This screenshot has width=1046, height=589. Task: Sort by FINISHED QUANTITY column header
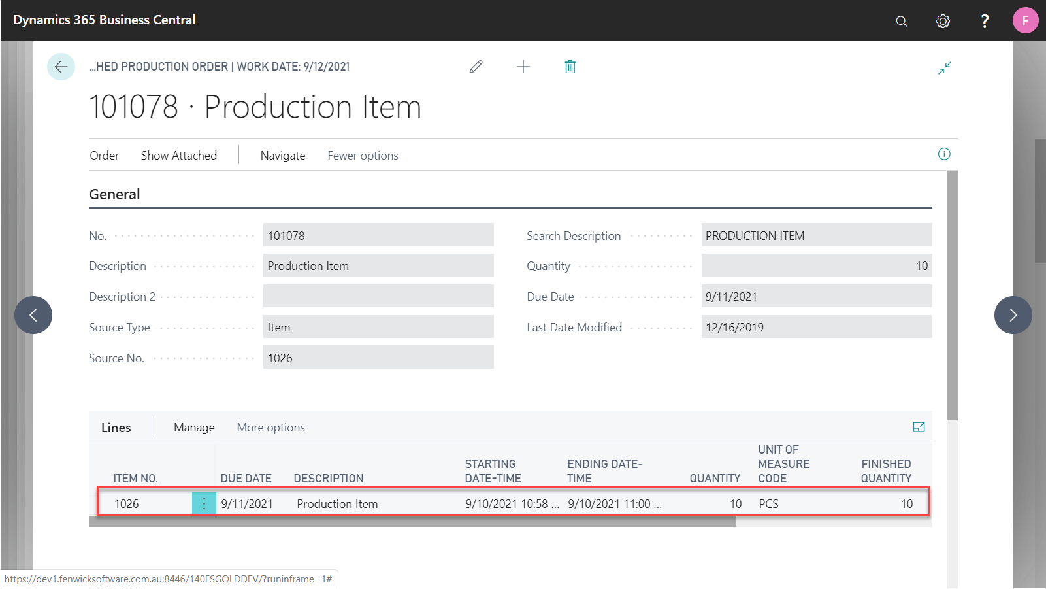coord(886,471)
